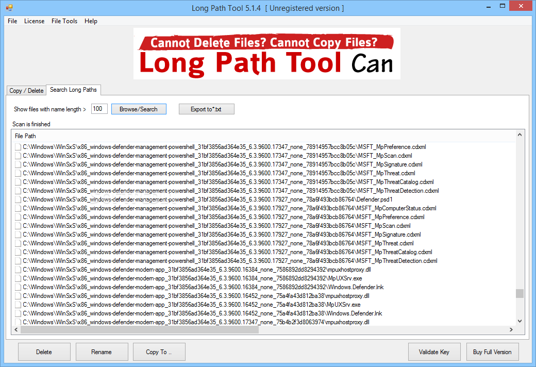Check the 17347 MSFT_MpSignature.cdxml row checkbox
Viewport: 536px width, 367px height.
[x=18, y=164]
